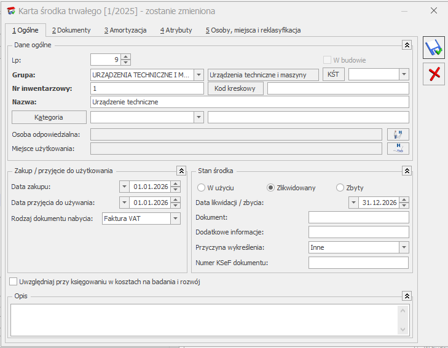Screen dimensions: 448x348
Task: Click the Kategoria button
Action: (x=49, y=117)
